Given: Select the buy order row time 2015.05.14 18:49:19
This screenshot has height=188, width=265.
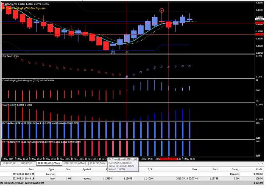Looking at the screenshot, I should tap(132, 178).
